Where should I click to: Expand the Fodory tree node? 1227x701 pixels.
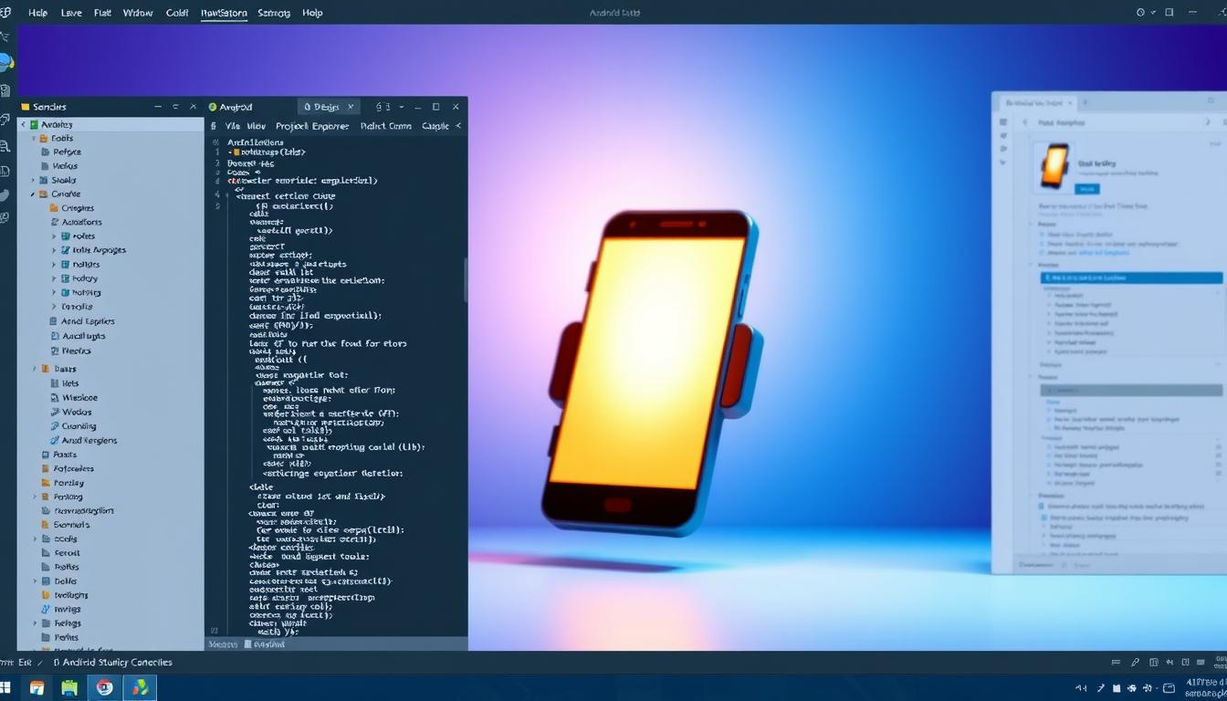(55, 278)
